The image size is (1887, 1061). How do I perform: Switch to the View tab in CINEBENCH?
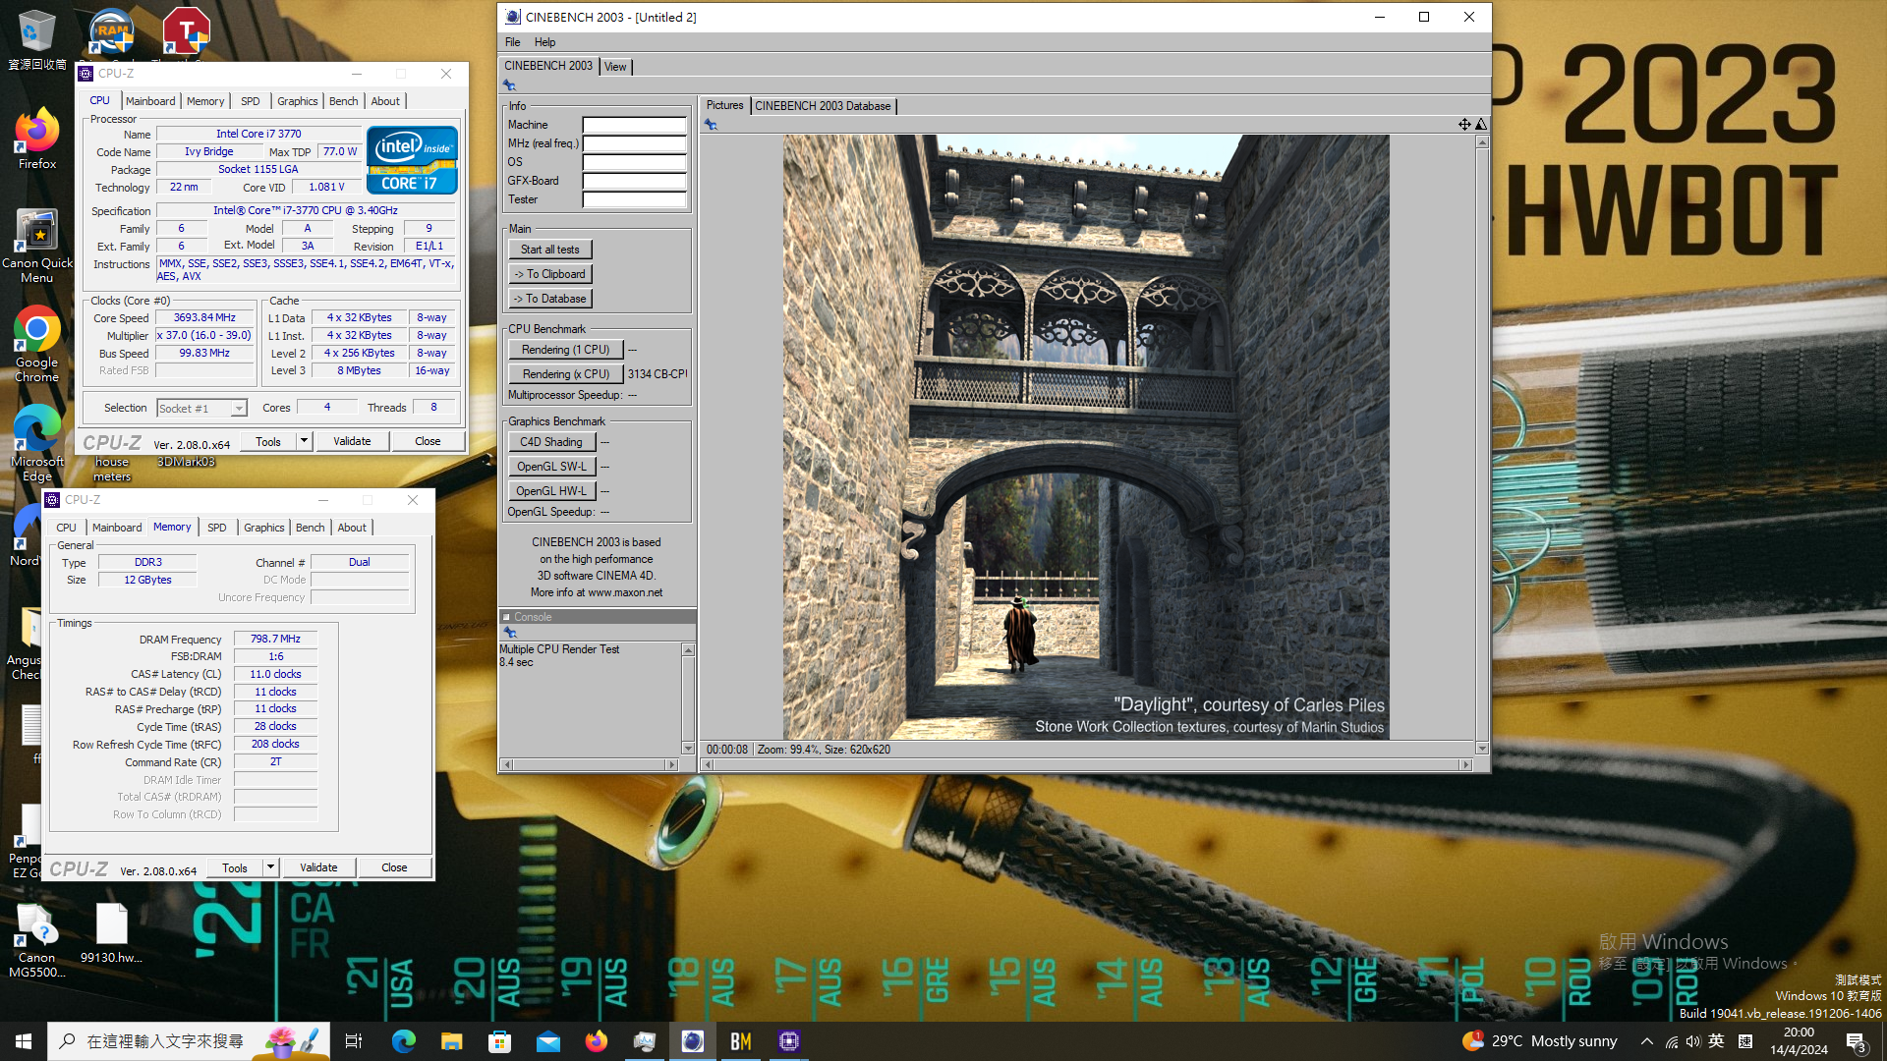615,67
